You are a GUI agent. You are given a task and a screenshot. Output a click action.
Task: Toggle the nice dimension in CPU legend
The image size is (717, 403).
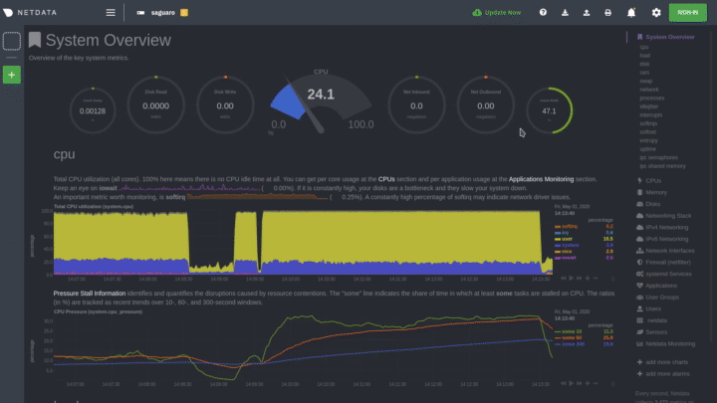564,252
